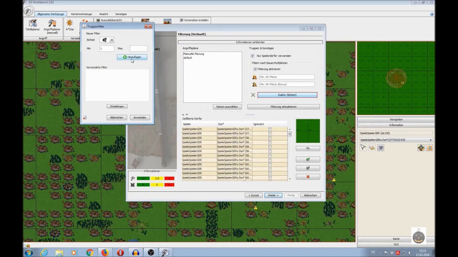458x257 pixels.
Task: Click the arrow cursor tool in Information panel
Action: point(363,147)
